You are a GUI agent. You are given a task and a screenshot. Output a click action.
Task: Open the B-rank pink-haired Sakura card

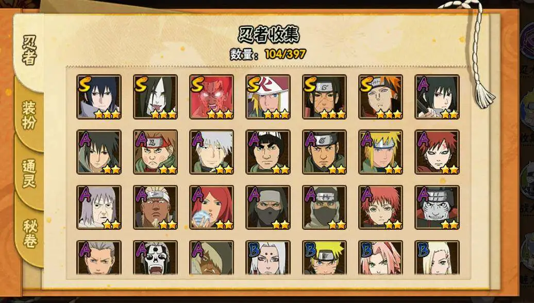pos(381,257)
